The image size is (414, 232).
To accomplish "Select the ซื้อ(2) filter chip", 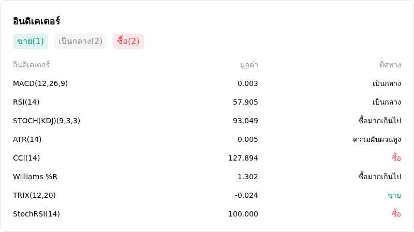I will pyautogui.click(x=128, y=41).
